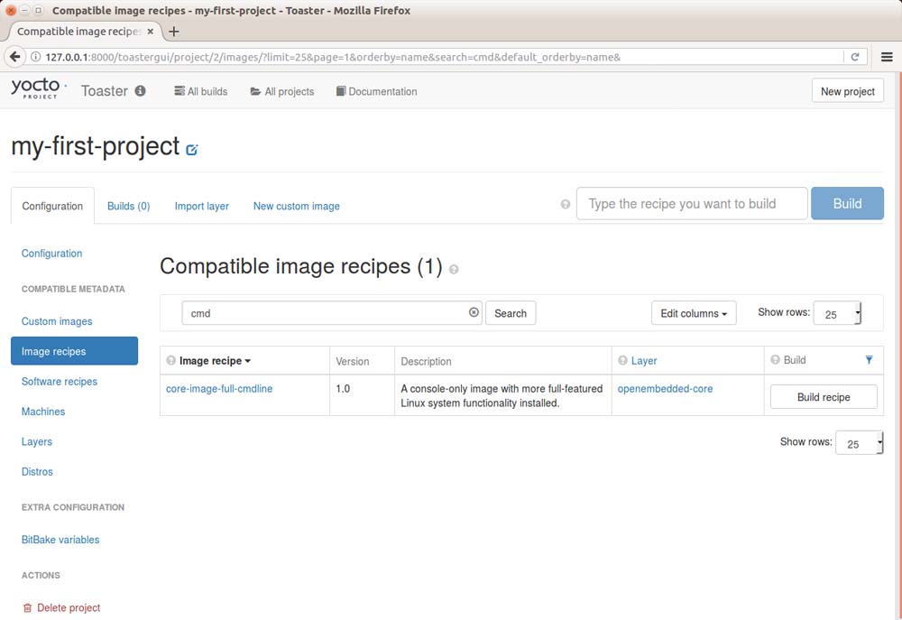The image size is (902, 620).
Task: Clear the search field with the X icon
Action: click(x=474, y=312)
